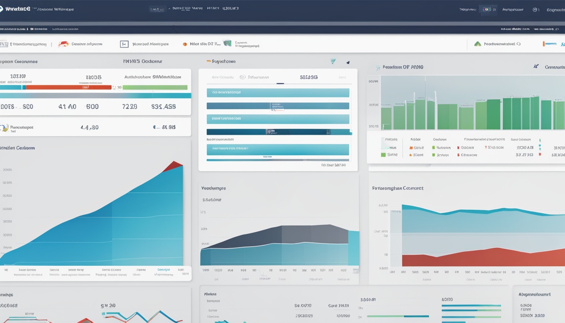Click the orange dot alert icon in the toolbar
The image size is (565, 323).
click(186, 44)
